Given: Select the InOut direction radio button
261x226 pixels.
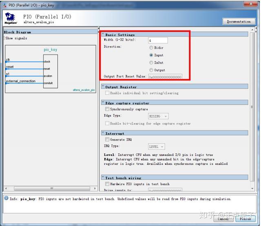Looking at the screenshot, I should (x=151, y=63).
